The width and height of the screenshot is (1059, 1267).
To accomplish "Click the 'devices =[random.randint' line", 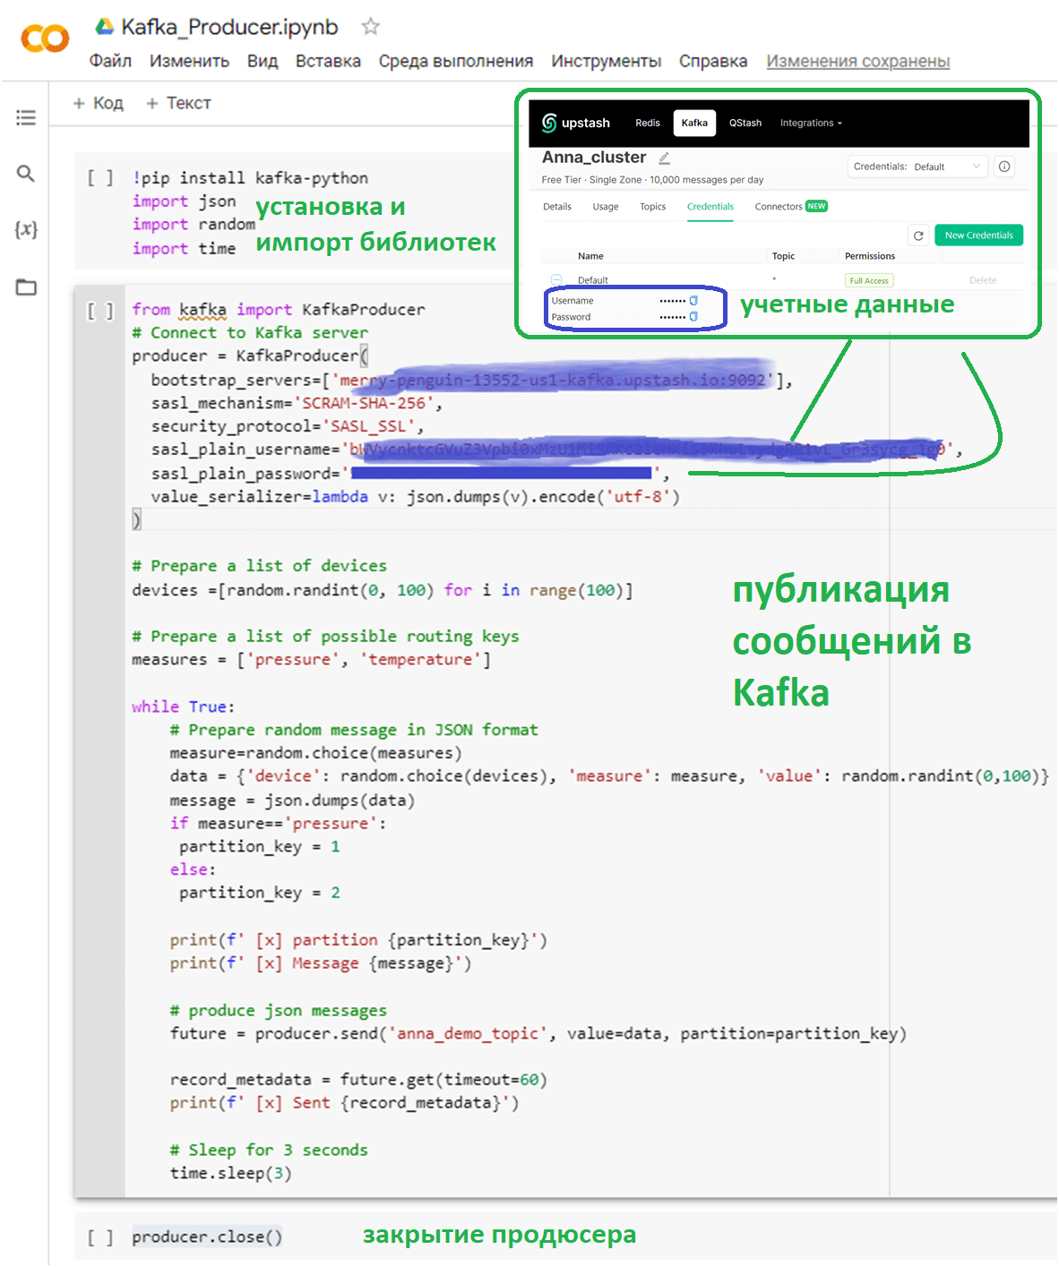I will point(383,590).
